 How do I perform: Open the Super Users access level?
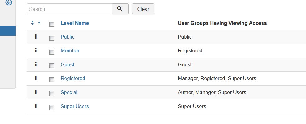coord(75,106)
